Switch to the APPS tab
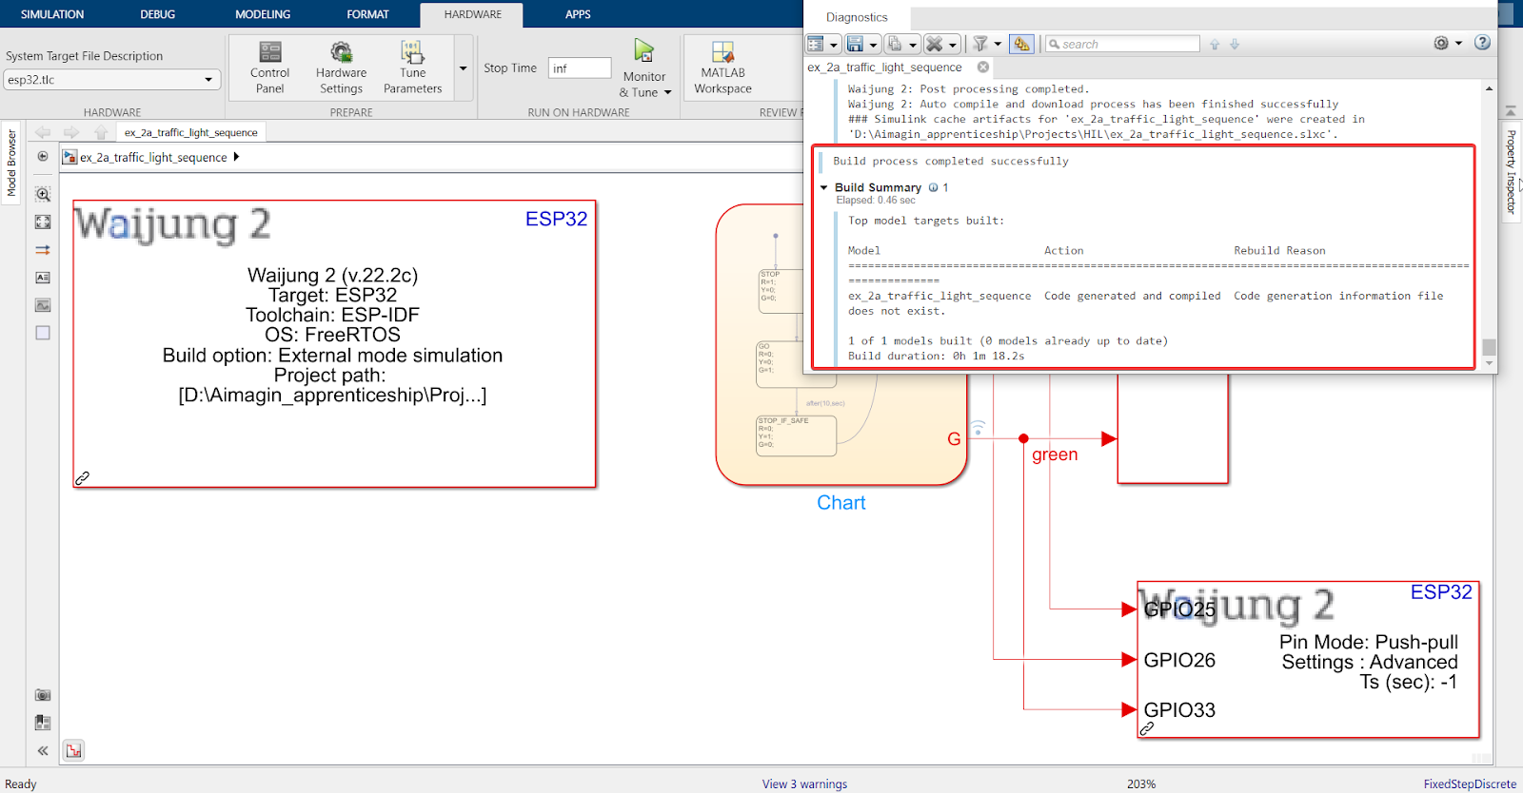This screenshot has height=793, width=1523. point(578,14)
